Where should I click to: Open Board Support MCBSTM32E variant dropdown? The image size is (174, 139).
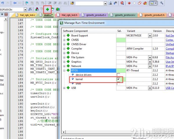click(150, 35)
